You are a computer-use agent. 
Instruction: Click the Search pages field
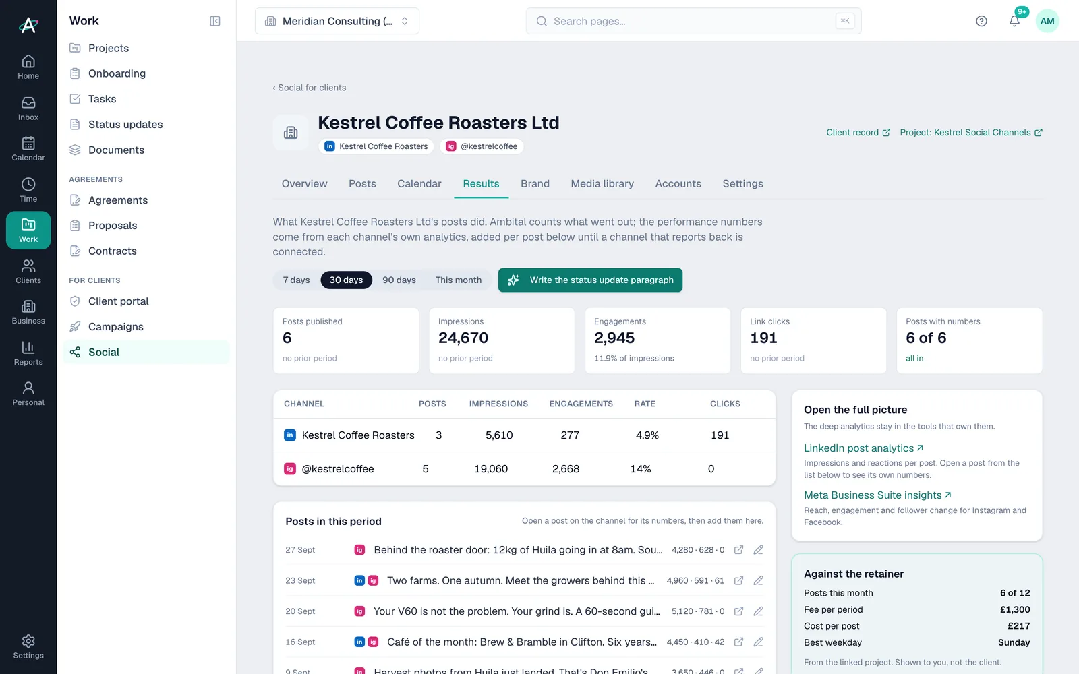click(x=693, y=21)
